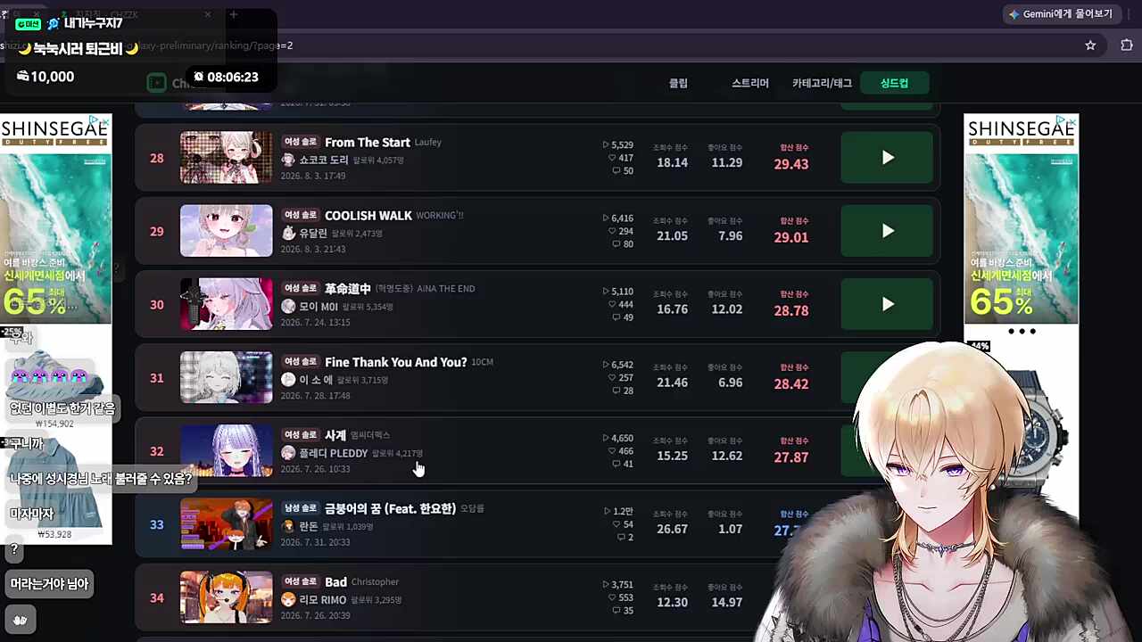
Task: Click the likes heart icon beside 417
Action: 613,158
